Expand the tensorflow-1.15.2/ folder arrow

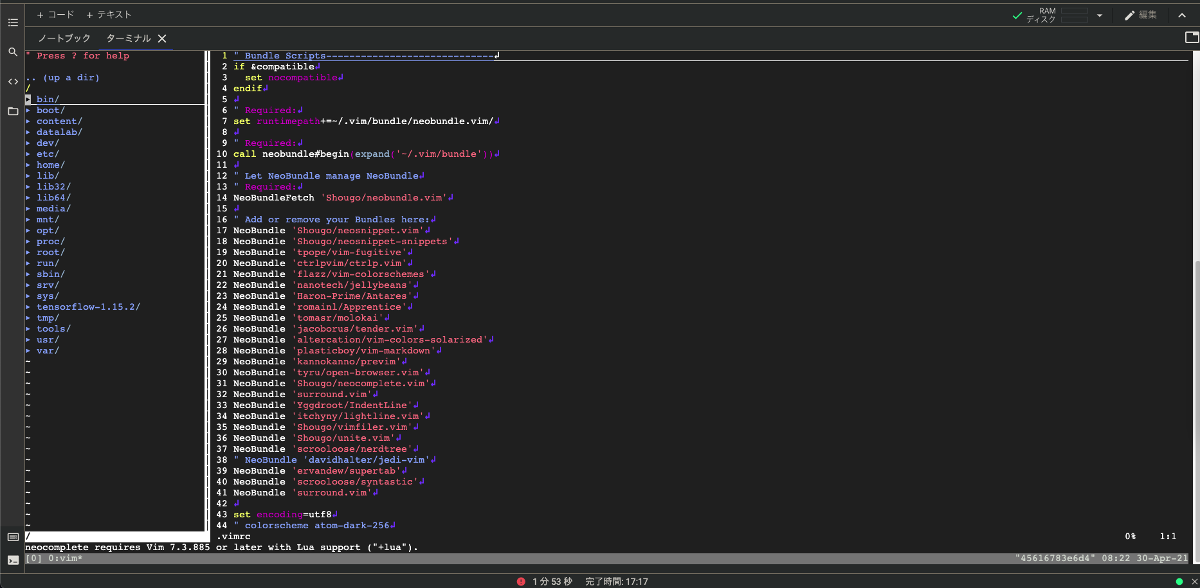point(28,307)
